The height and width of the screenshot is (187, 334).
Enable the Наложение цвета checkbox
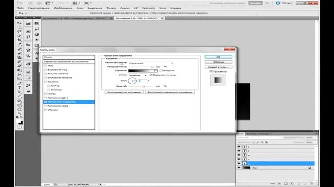click(x=45, y=98)
